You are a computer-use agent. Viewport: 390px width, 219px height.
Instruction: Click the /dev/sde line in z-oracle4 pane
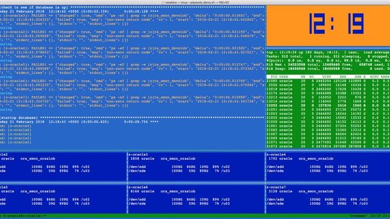(x=317, y=171)
